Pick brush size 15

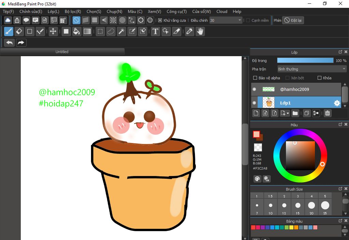point(298,207)
